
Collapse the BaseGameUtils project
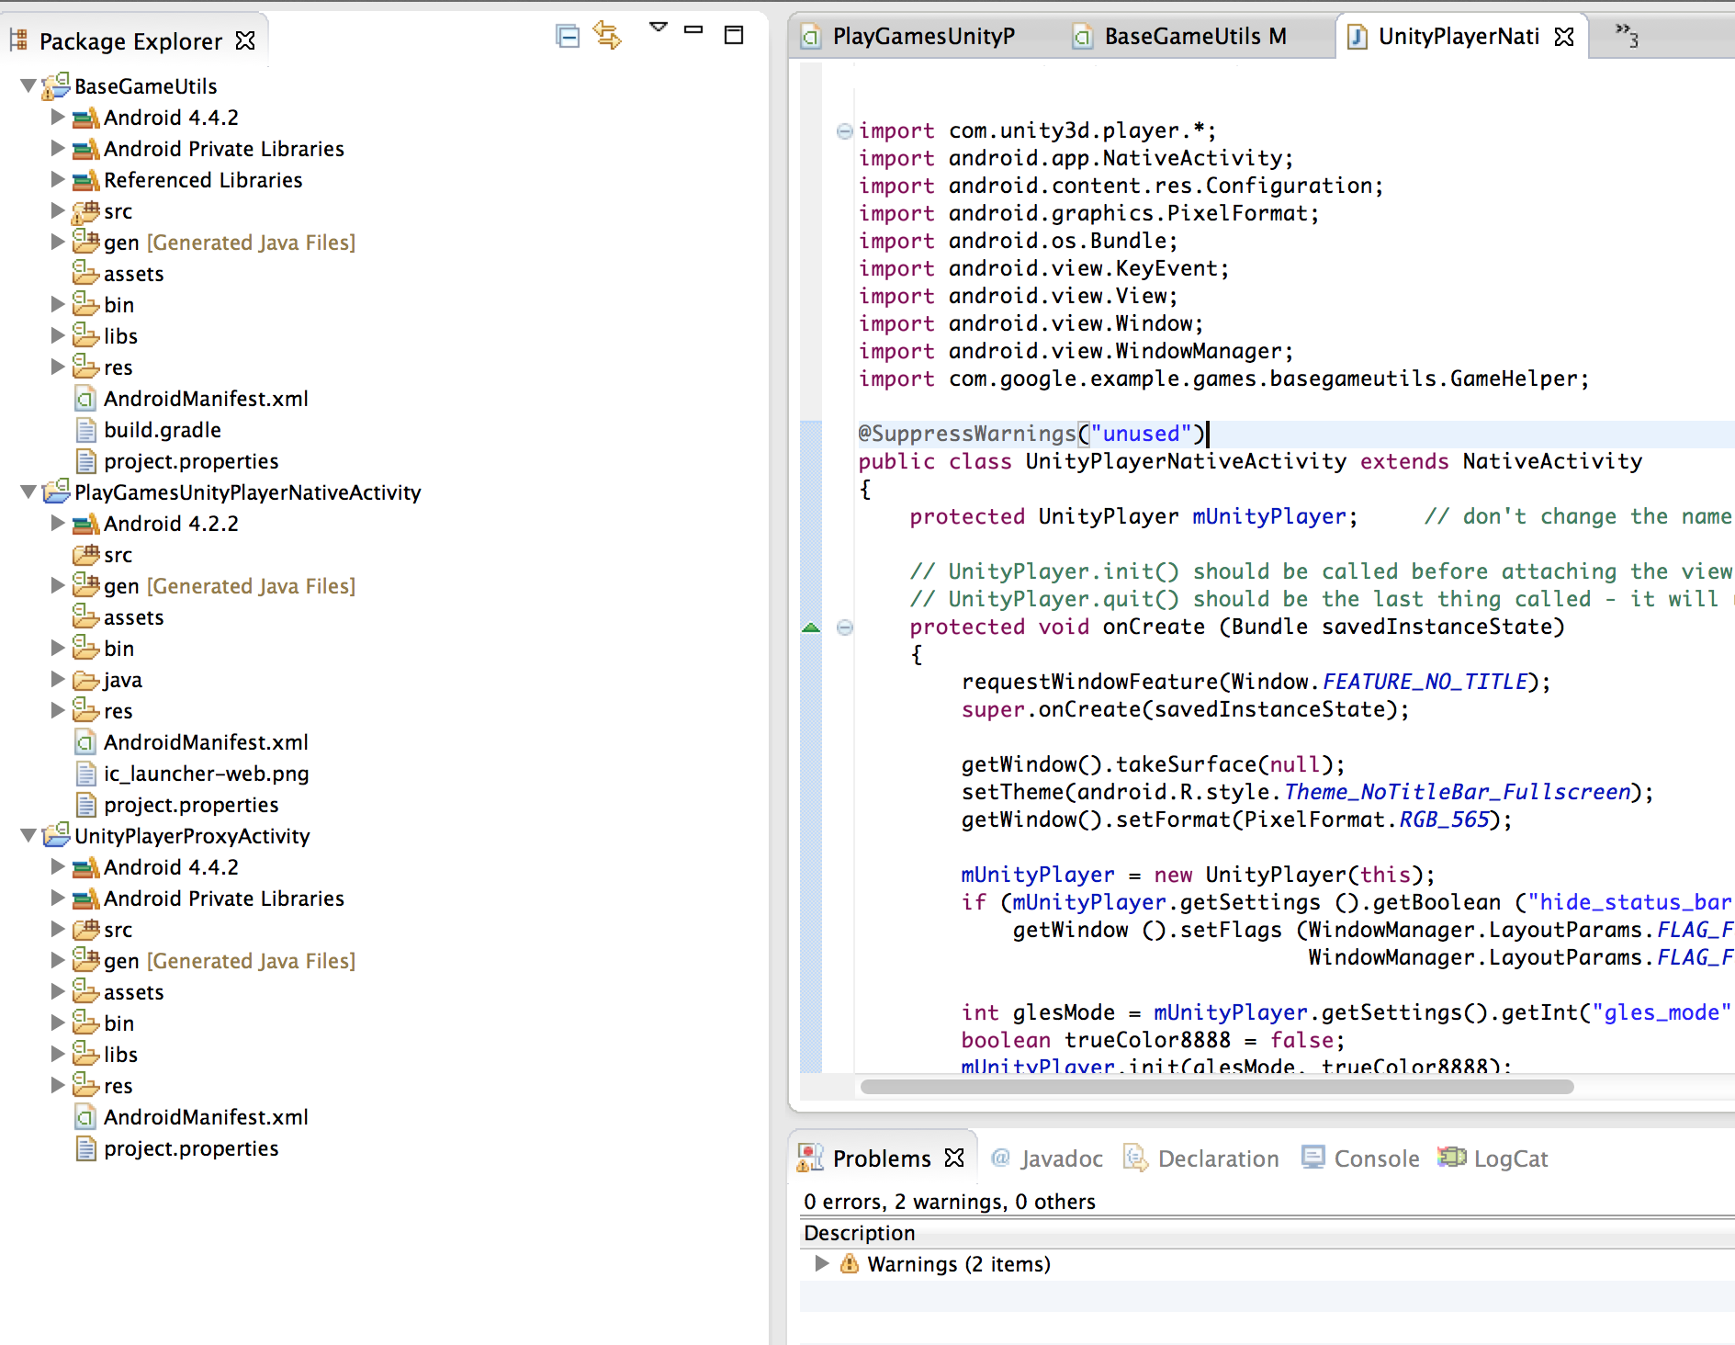[x=28, y=86]
